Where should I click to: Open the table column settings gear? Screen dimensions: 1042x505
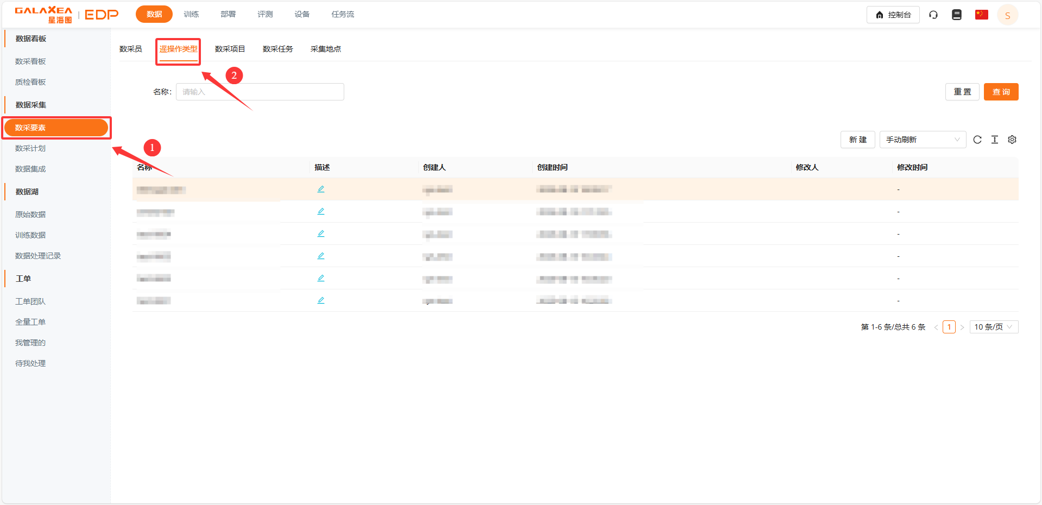[x=1012, y=140]
